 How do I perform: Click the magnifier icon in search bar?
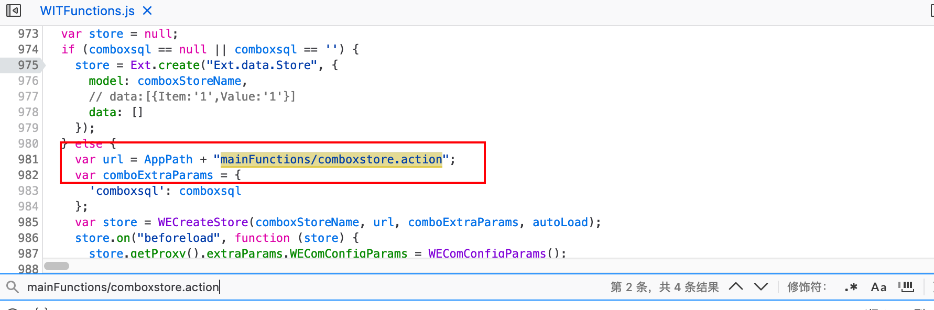click(x=13, y=287)
